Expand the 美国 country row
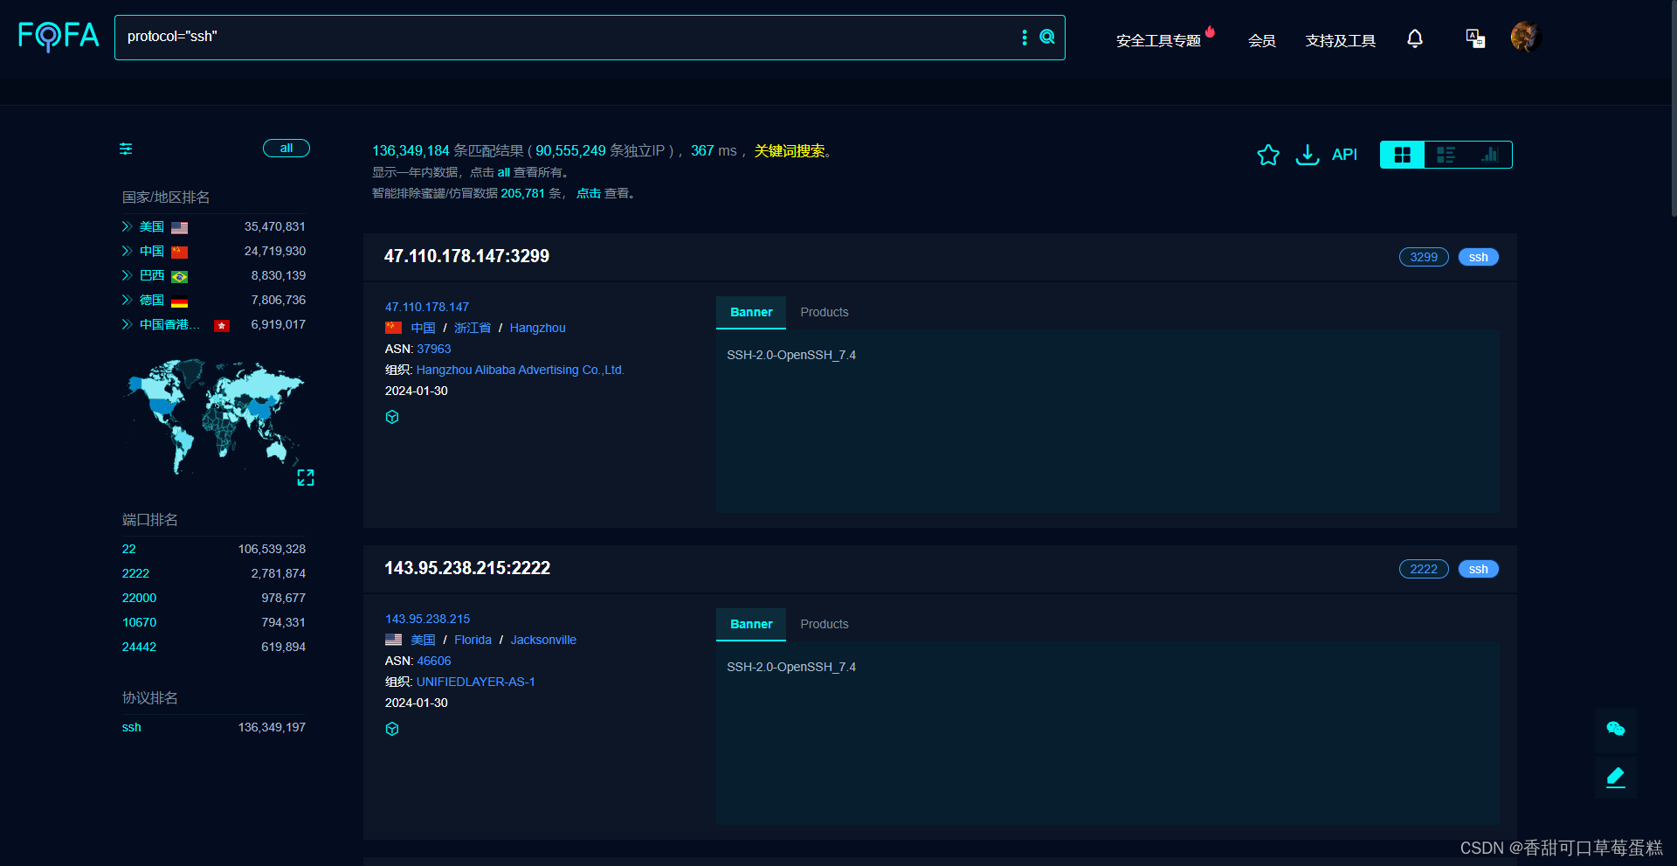This screenshot has height=866, width=1677. tap(127, 226)
